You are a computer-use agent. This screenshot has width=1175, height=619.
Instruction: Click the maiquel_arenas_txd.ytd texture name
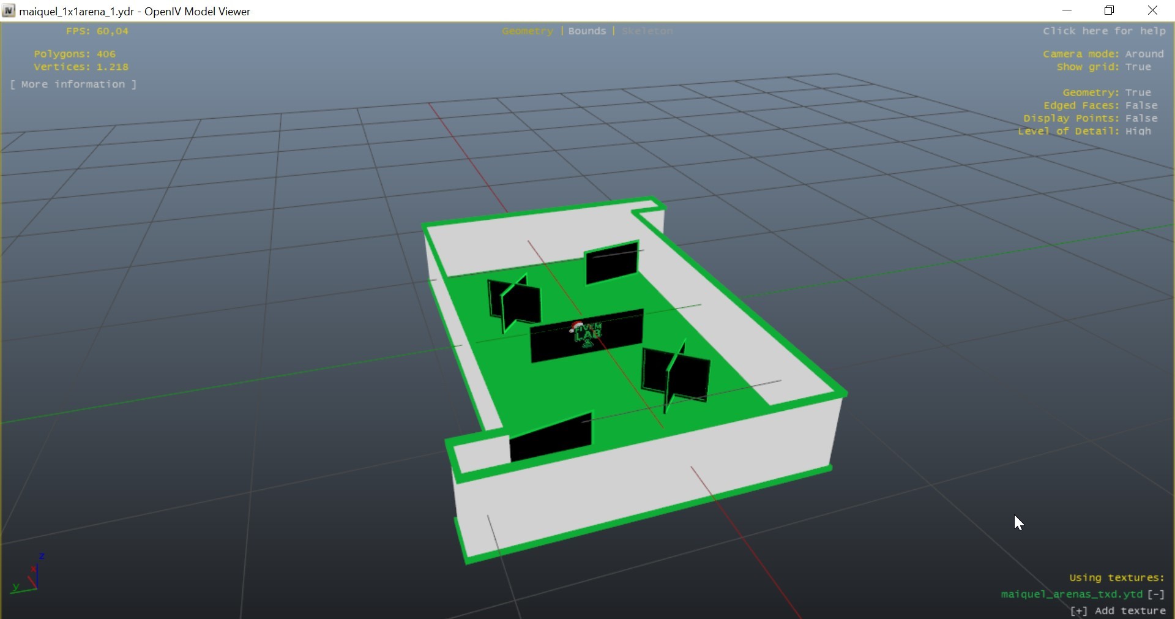[1072, 594]
